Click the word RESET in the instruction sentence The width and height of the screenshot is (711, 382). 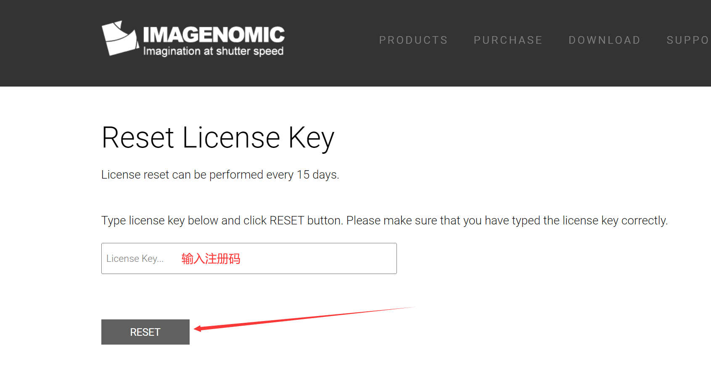tap(287, 221)
